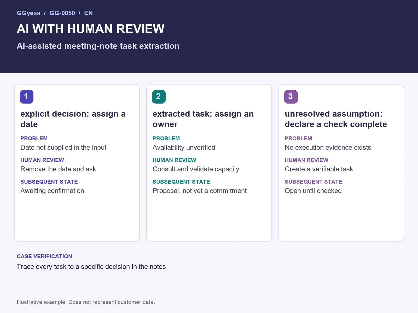Click the violet number 3 badge

coord(291,97)
